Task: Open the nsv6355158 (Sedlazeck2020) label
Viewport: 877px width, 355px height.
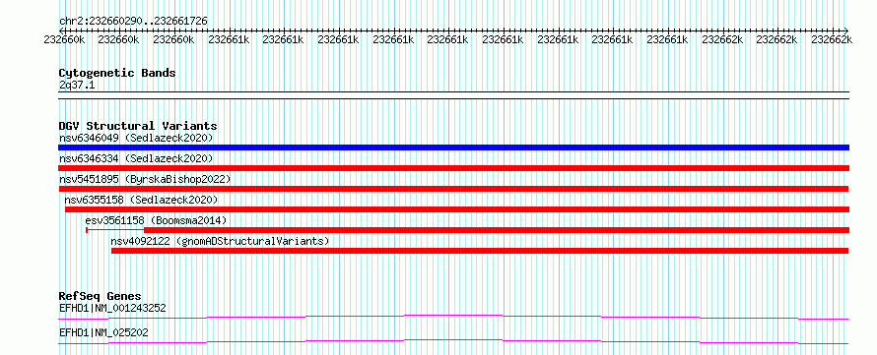Action: (x=141, y=200)
